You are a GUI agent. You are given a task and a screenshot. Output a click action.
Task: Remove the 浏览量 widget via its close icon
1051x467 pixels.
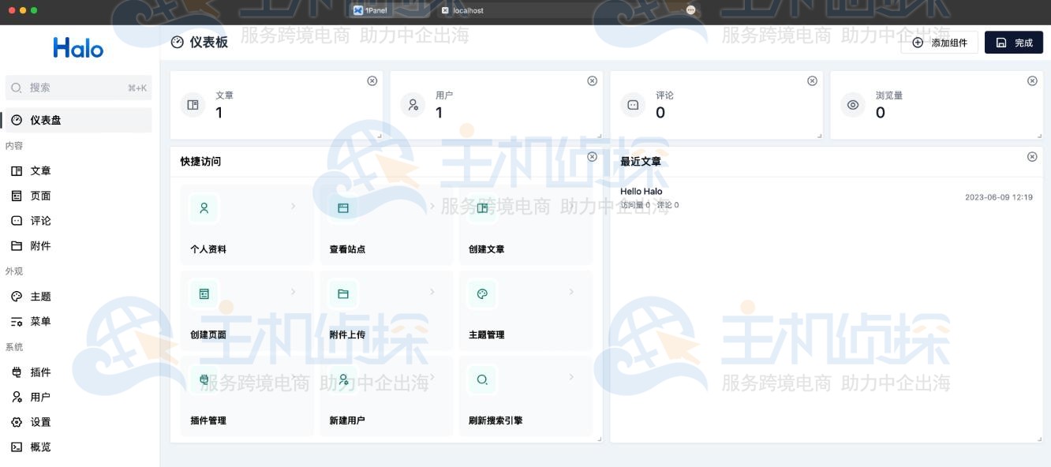pos(1032,80)
